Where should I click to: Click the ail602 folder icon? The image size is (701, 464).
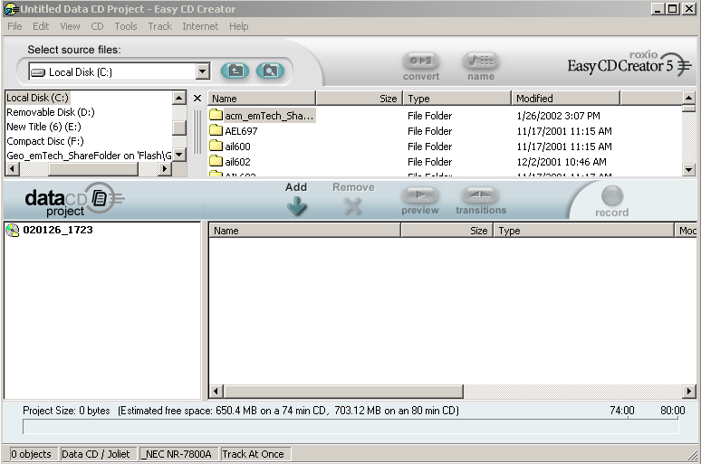point(216,161)
